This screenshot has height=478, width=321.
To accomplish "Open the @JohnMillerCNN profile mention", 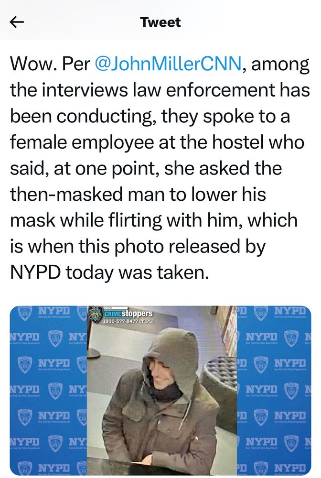I will point(169,64).
